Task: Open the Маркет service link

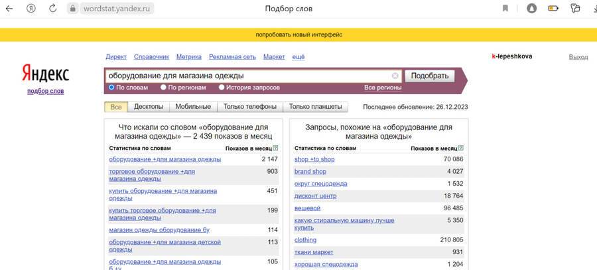Action: point(274,57)
